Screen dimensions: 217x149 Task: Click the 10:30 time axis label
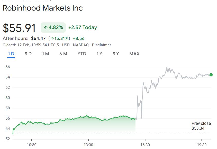(32, 145)
